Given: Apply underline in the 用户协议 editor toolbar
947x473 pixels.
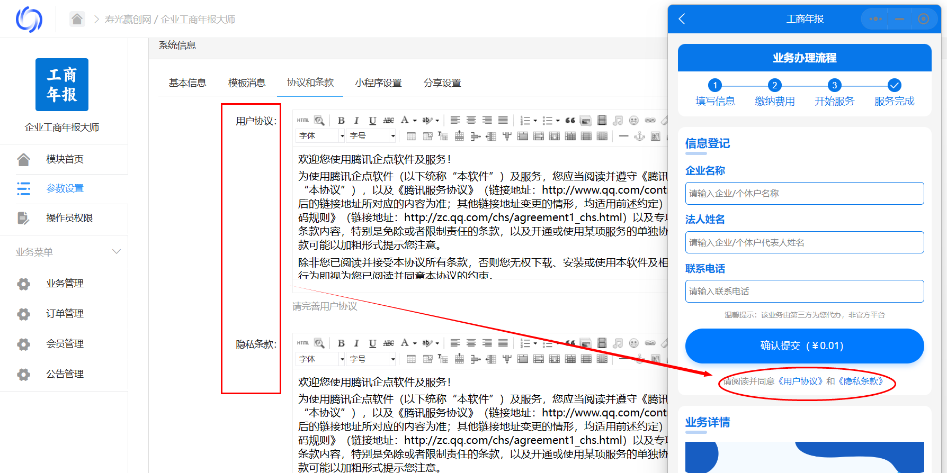Looking at the screenshot, I should 372,121.
